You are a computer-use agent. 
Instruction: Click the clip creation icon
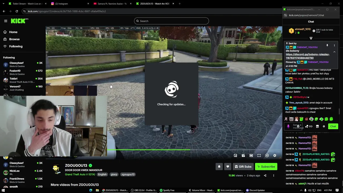243,155
